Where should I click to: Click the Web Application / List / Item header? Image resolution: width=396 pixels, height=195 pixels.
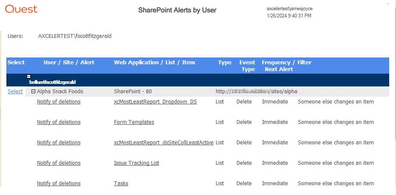[x=154, y=63]
